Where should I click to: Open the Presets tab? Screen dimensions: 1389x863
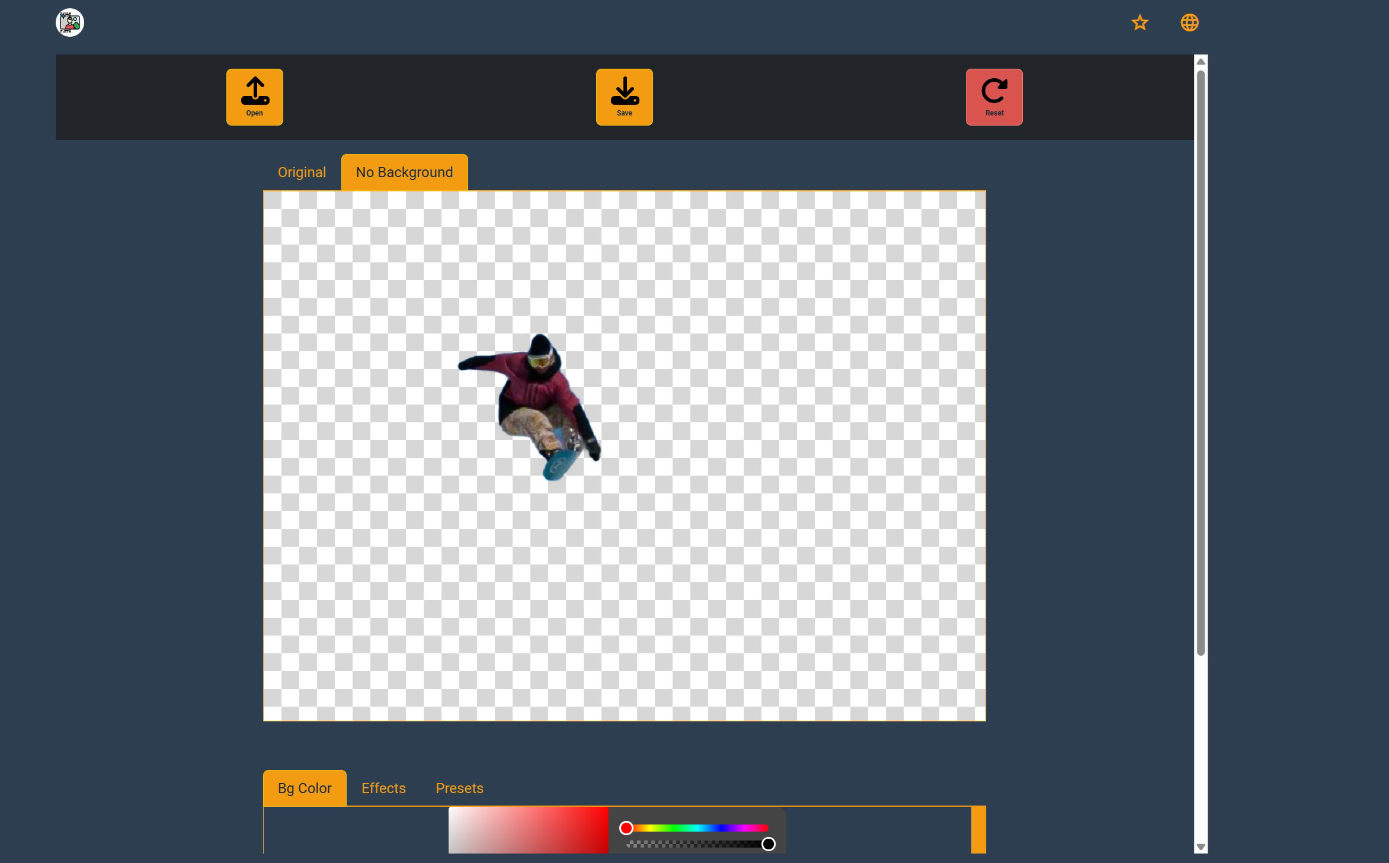pyautogui.click(x=459, y=788)
